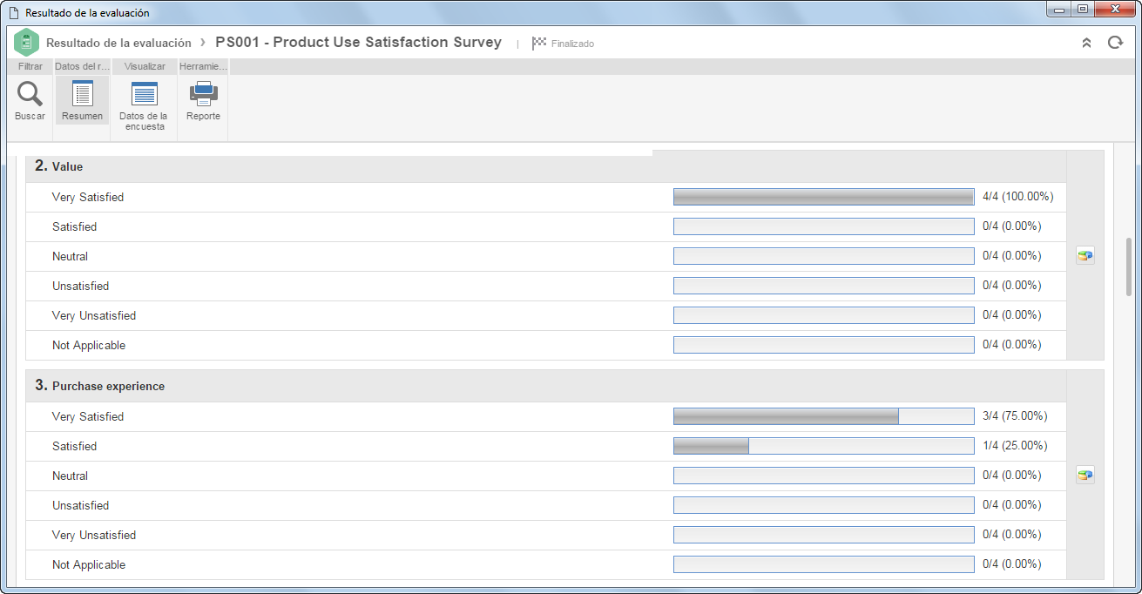
Task: Select Purchase experience Not Applicable row
Action: point(546,564)
